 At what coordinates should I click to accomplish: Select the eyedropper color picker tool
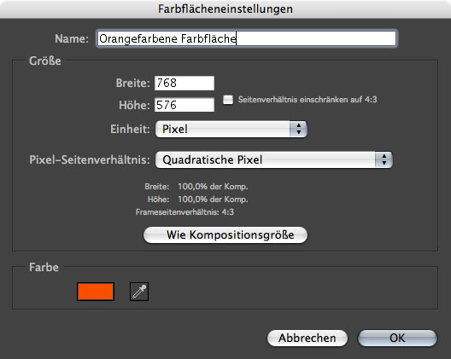point(139,292)
